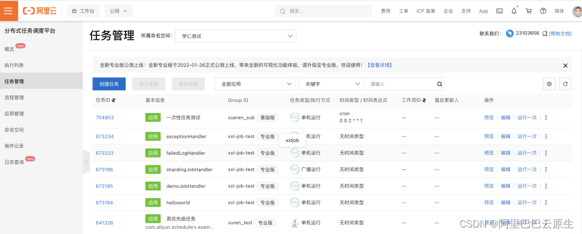
Task: Refresh the task list
Action: point(565,84)
